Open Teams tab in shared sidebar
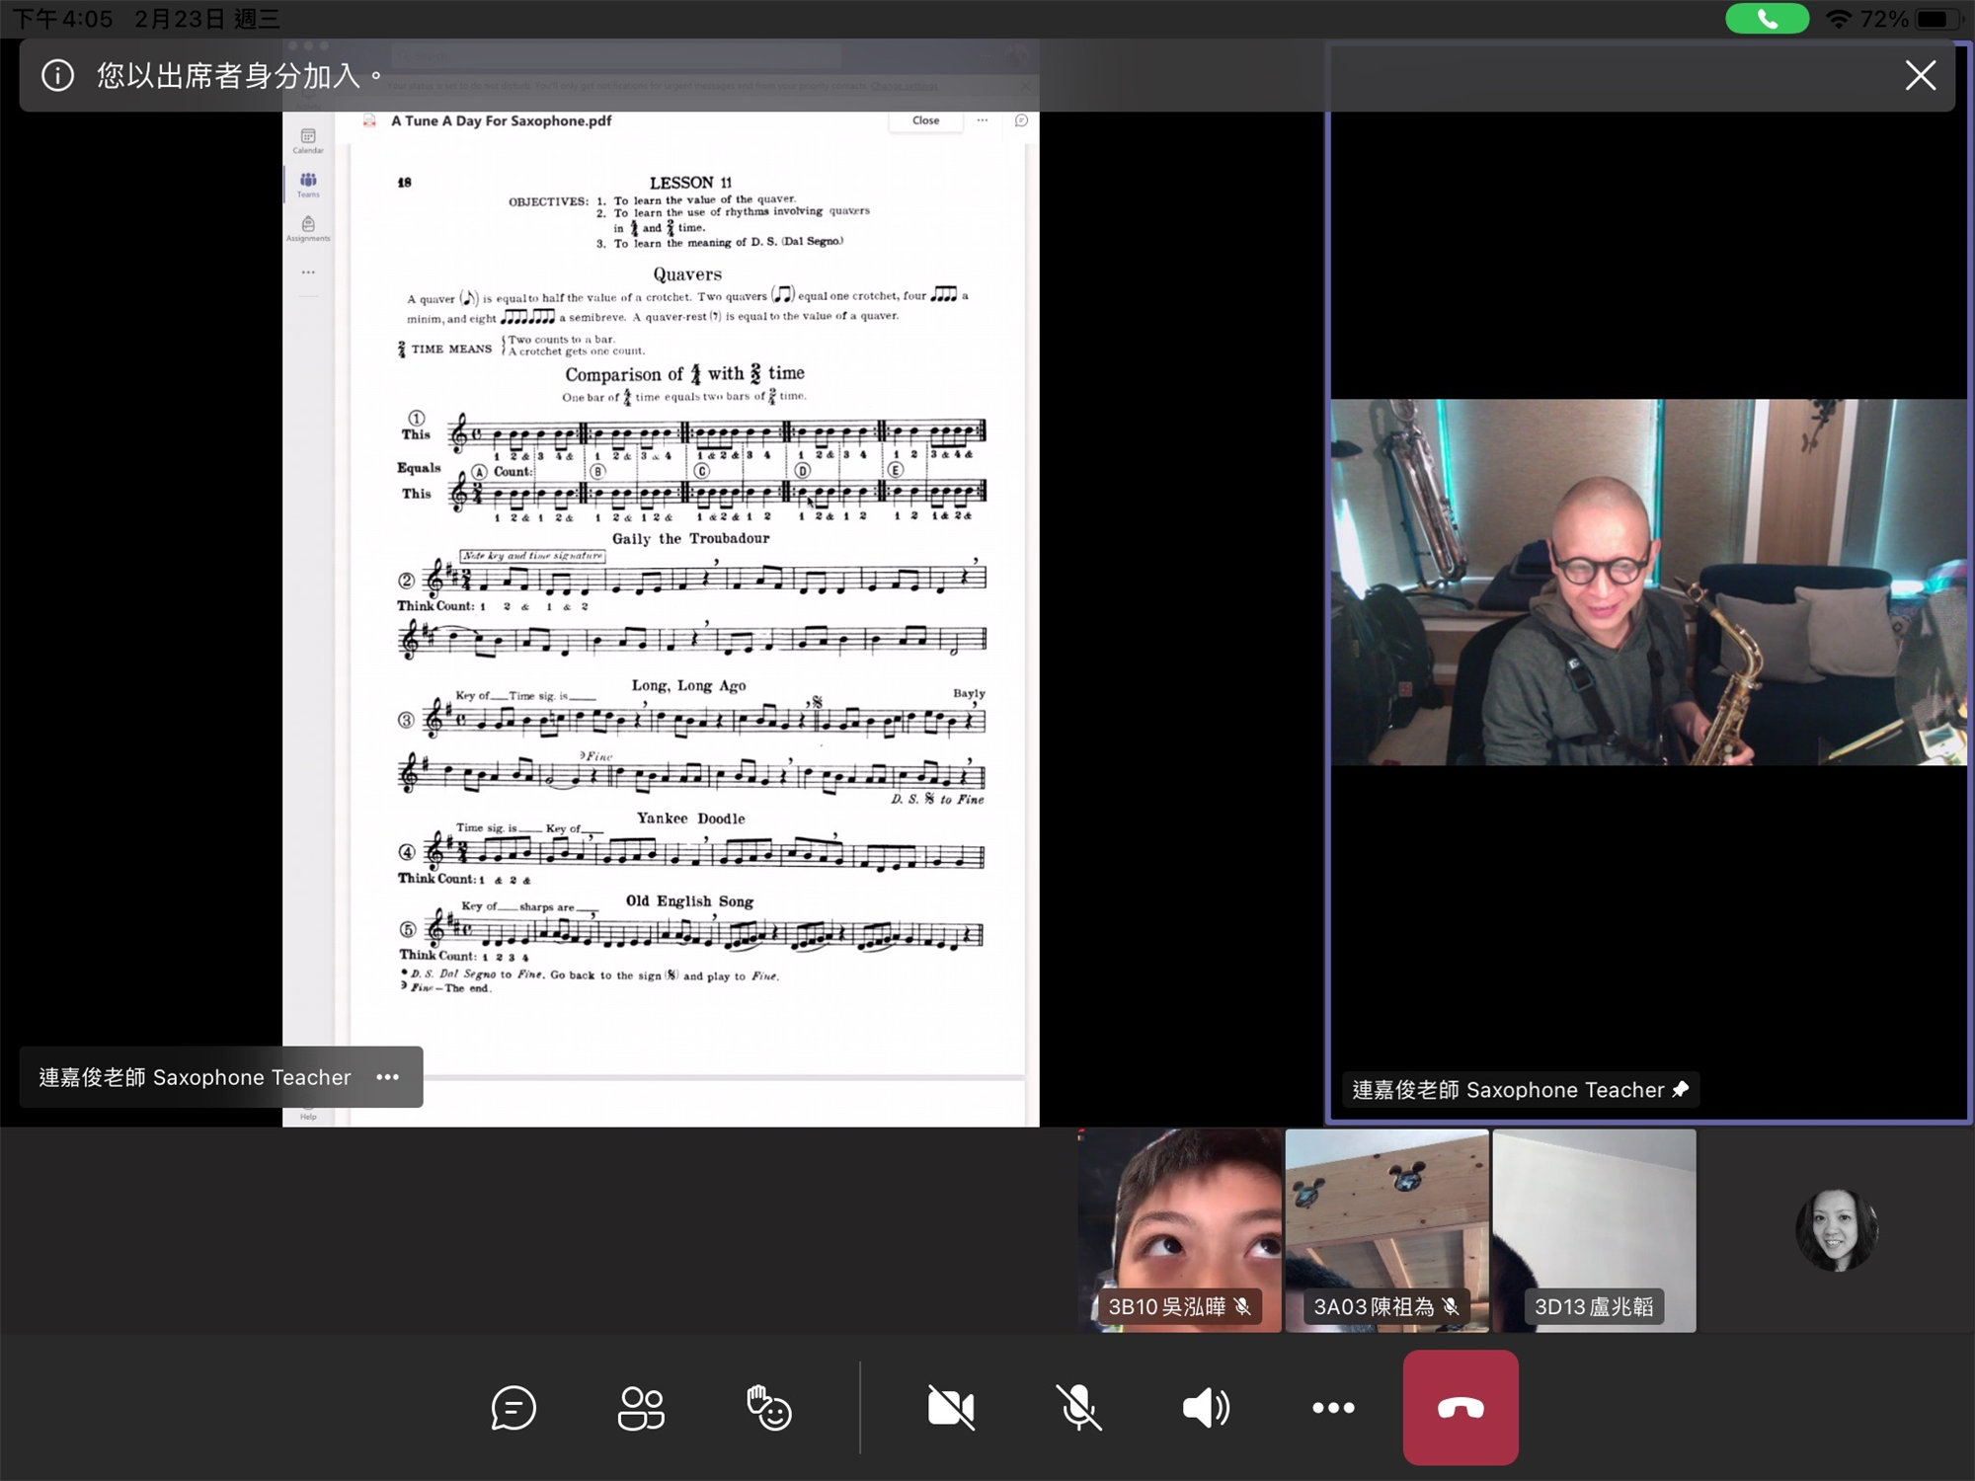The height and width of the screenshot is (1481, 1975). tap(308, 184)
